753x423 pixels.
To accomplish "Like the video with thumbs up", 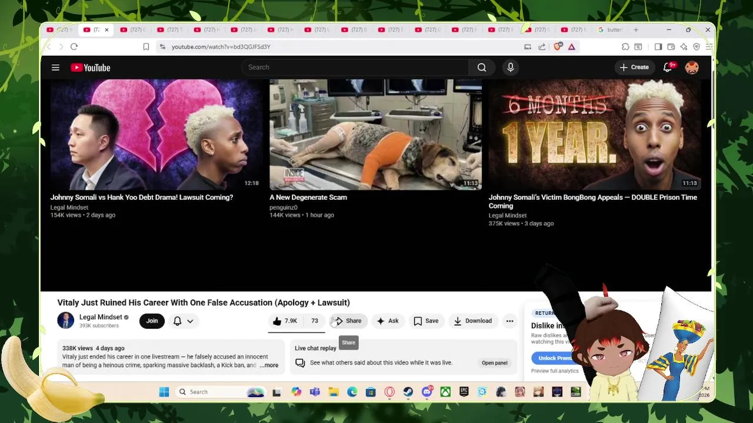I will click(x=285, y=321).
